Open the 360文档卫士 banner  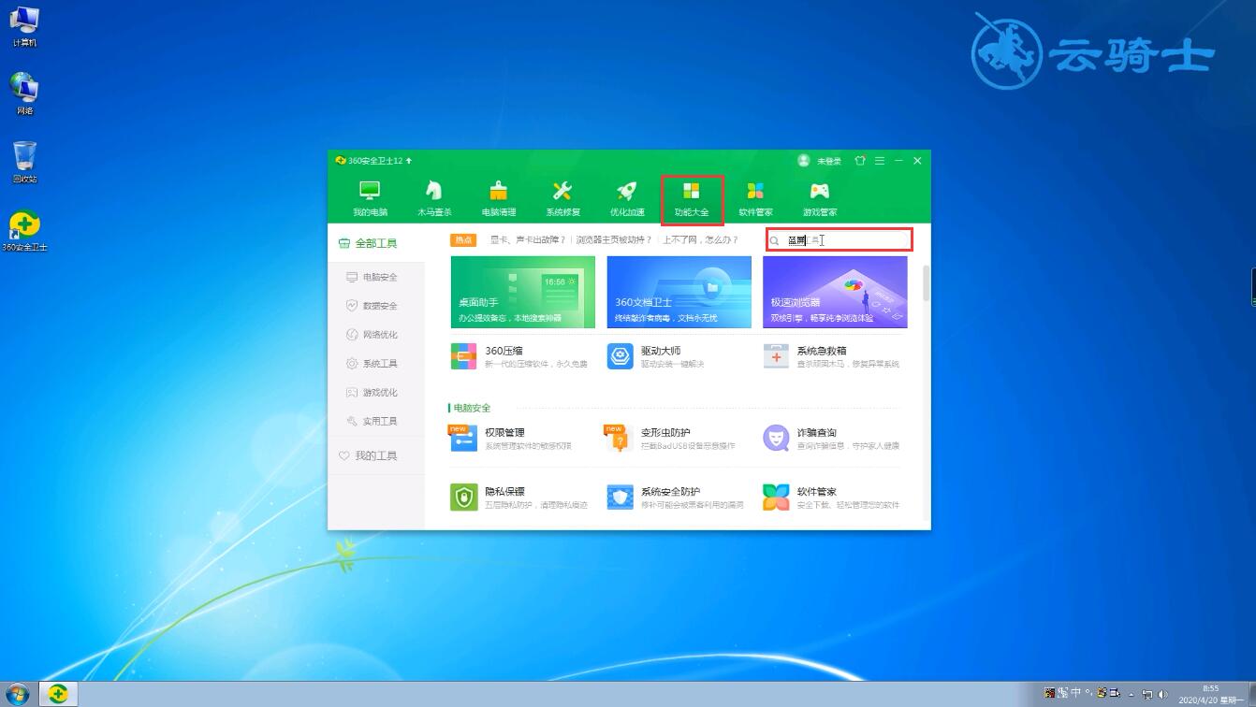(x=679, y=292)
